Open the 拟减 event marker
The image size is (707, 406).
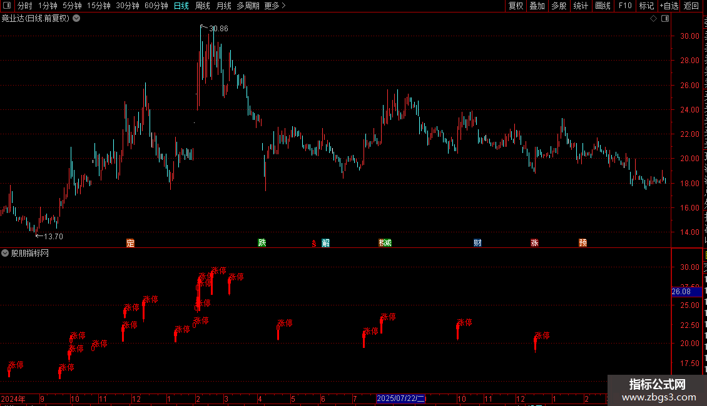pyautogui.click(x=385, y=243)
